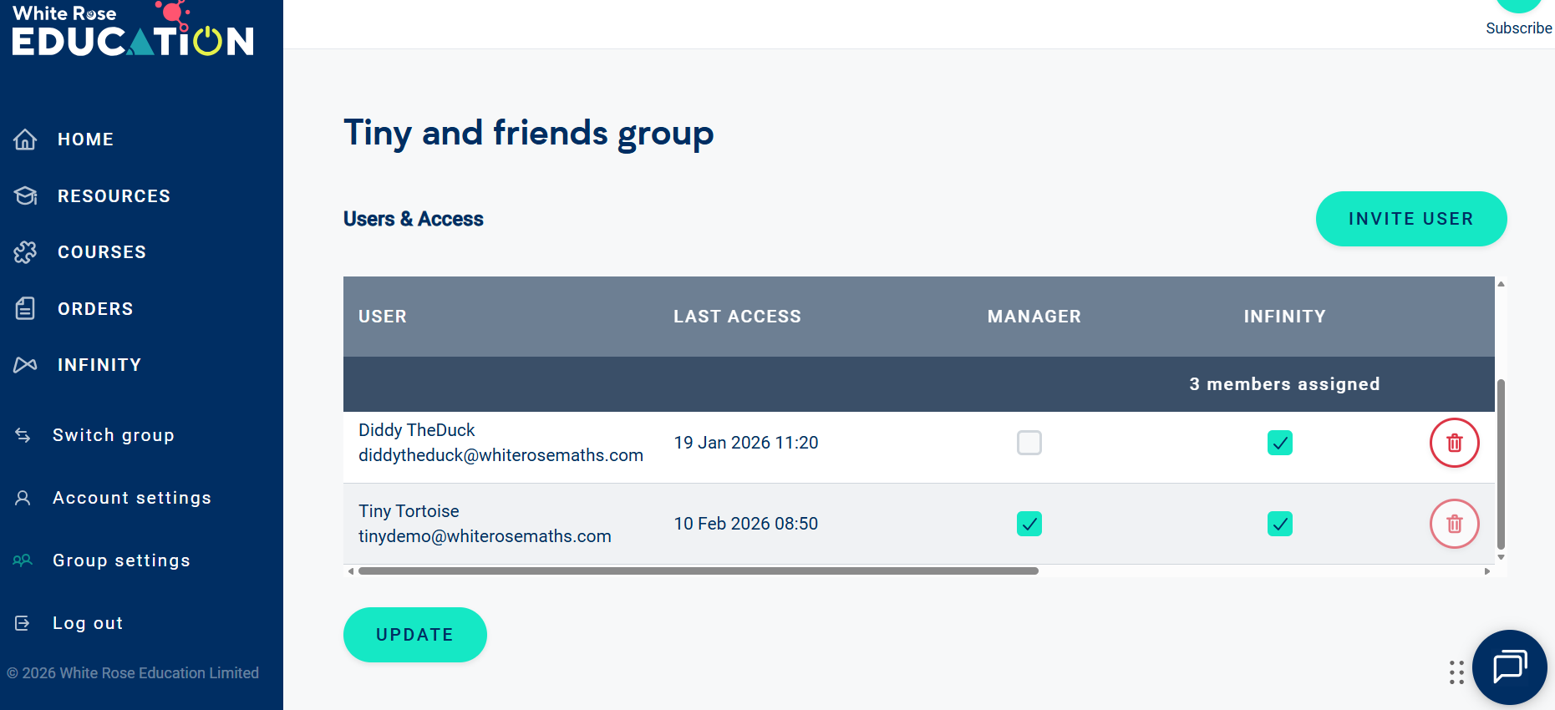Open Infinity from the sidebar menu

[99, 365]
